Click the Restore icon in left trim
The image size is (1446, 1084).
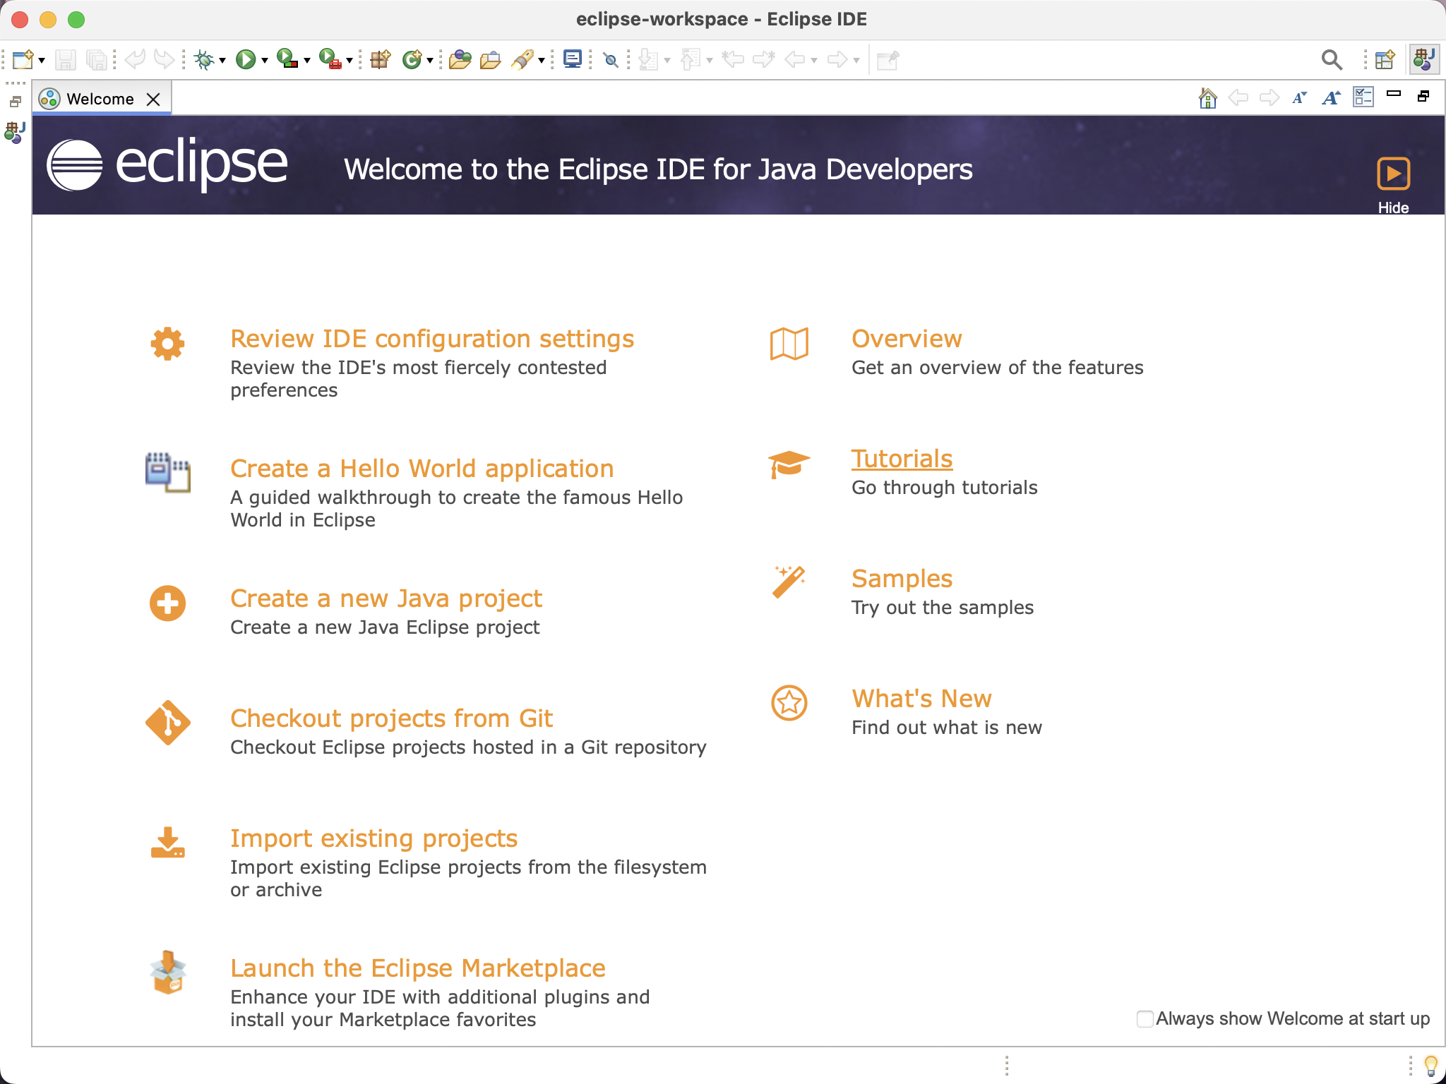(x=16, y=102)
